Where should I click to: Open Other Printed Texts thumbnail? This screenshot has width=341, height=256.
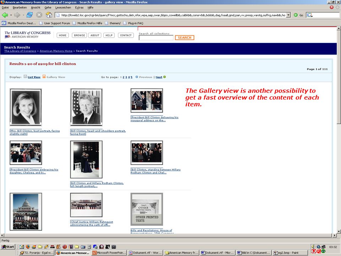[x=147, y=209]
